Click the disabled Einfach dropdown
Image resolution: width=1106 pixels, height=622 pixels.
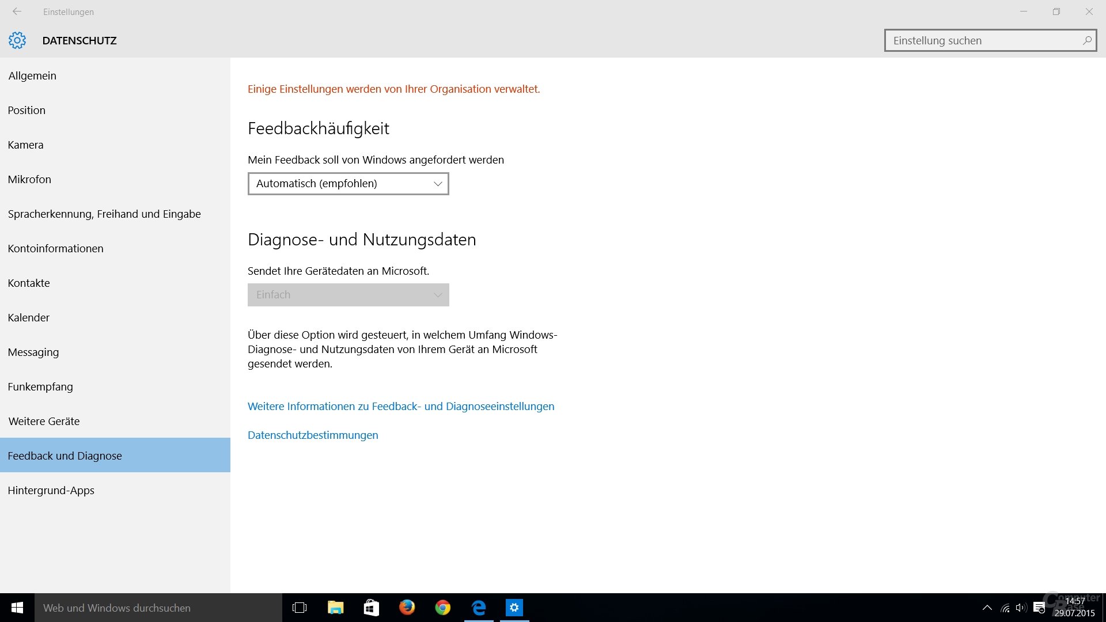click(348, 295)
